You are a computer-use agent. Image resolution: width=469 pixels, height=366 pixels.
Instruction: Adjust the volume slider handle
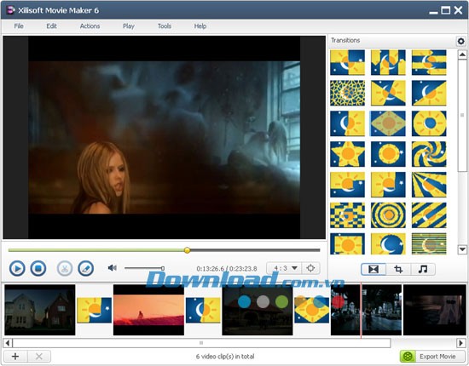tap(163, 268)
